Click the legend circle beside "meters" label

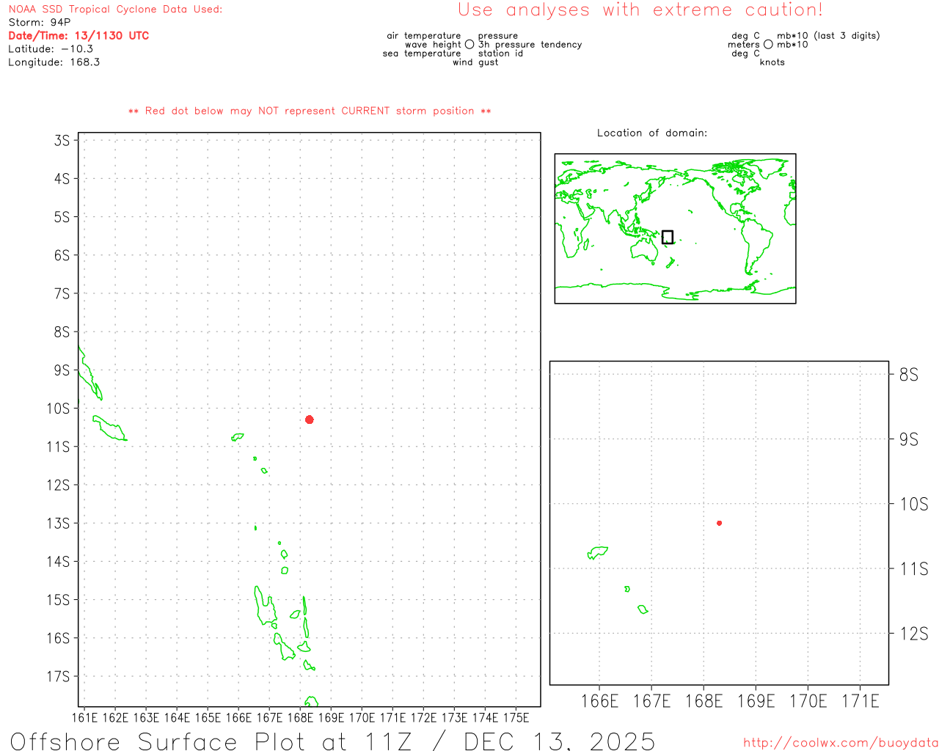pos(768,45)
